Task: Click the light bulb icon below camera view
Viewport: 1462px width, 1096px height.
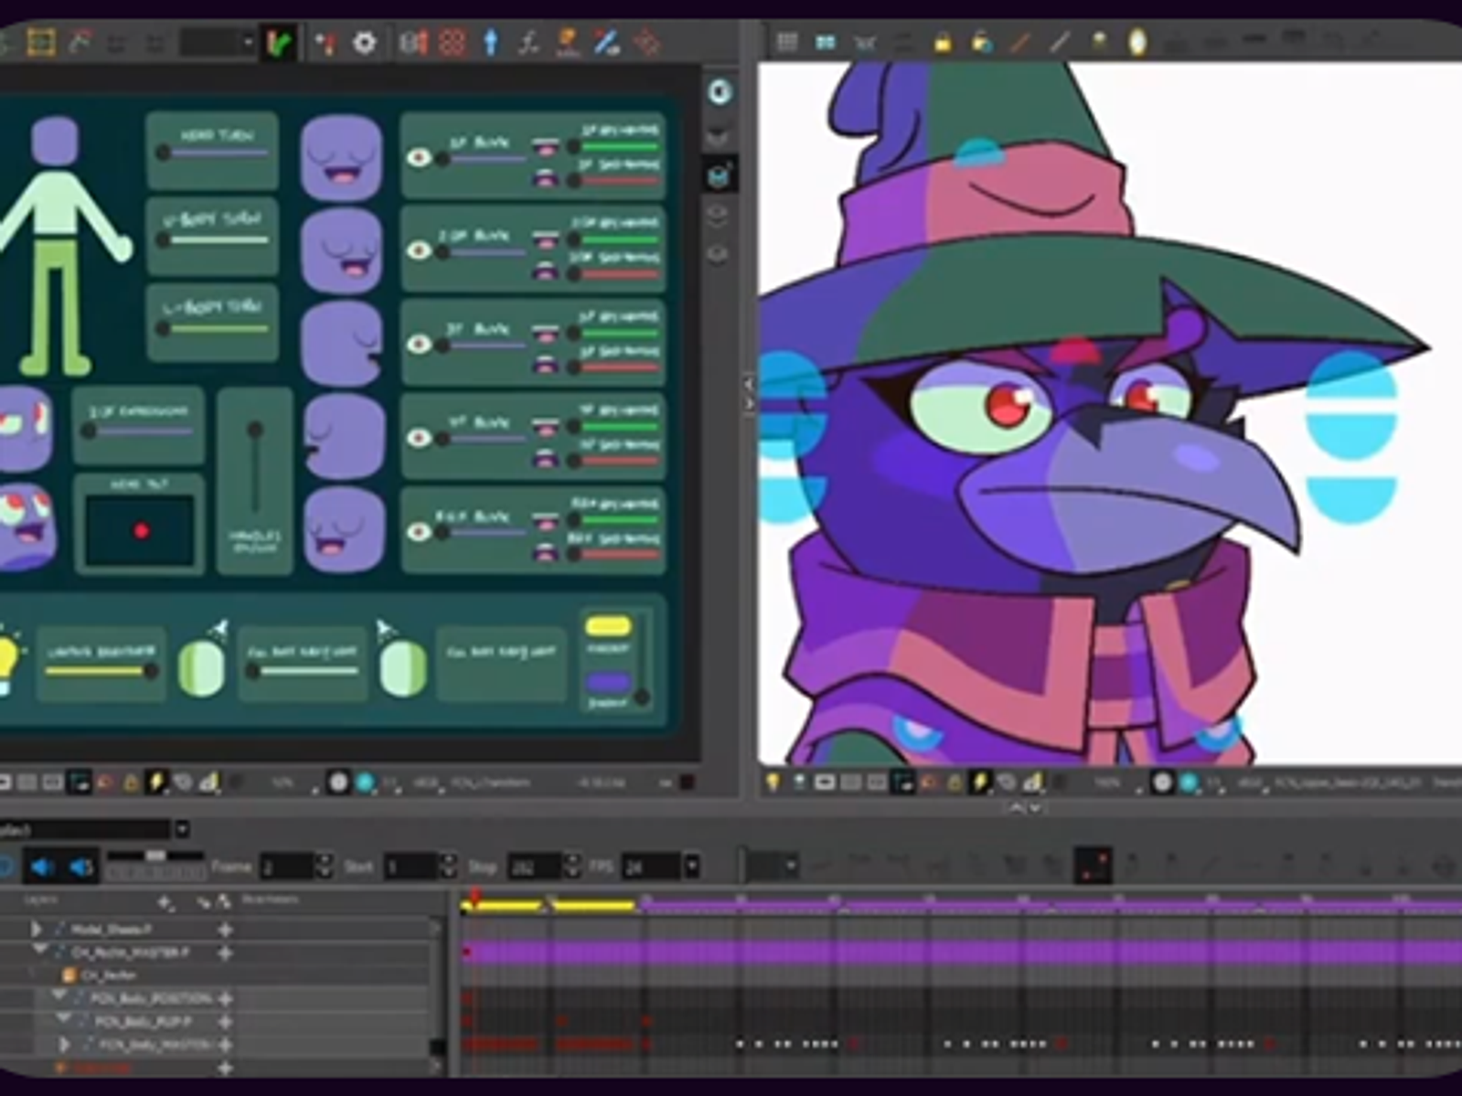Action: click(774, 782)
